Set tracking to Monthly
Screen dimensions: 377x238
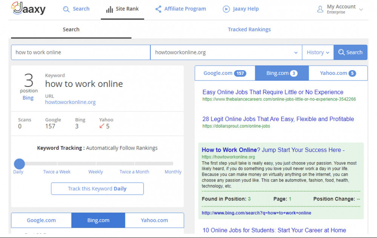tap(173, 172)
